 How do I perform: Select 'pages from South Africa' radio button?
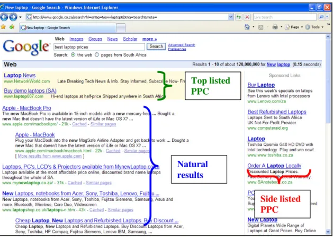click(x=97, y=54)
